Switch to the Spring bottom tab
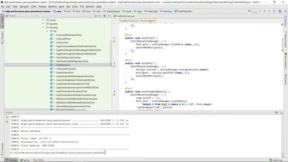The image size is (288, 162). 25,160
